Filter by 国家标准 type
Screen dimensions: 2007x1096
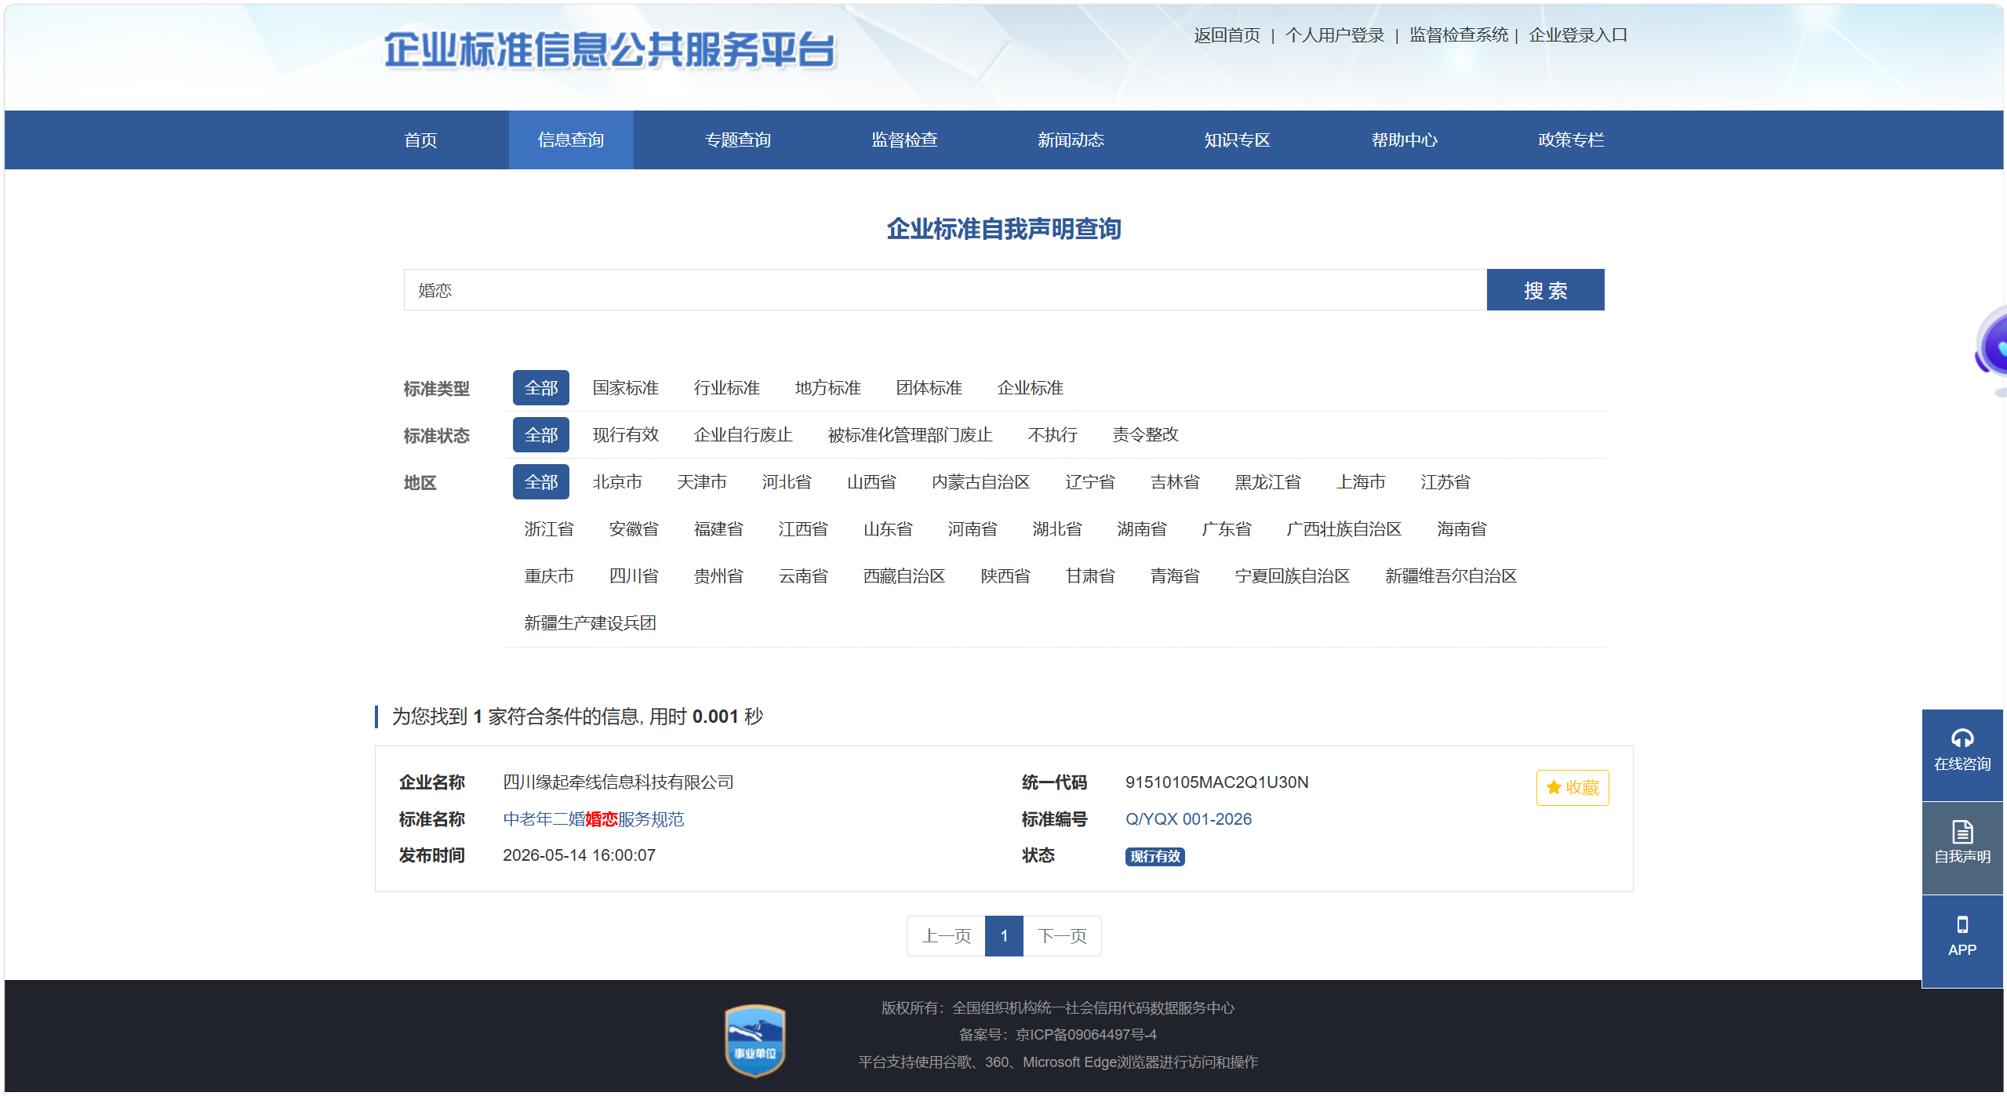(625, 388)
